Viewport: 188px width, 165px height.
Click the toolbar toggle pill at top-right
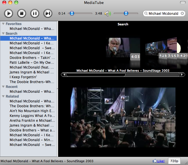coord(183,3)
